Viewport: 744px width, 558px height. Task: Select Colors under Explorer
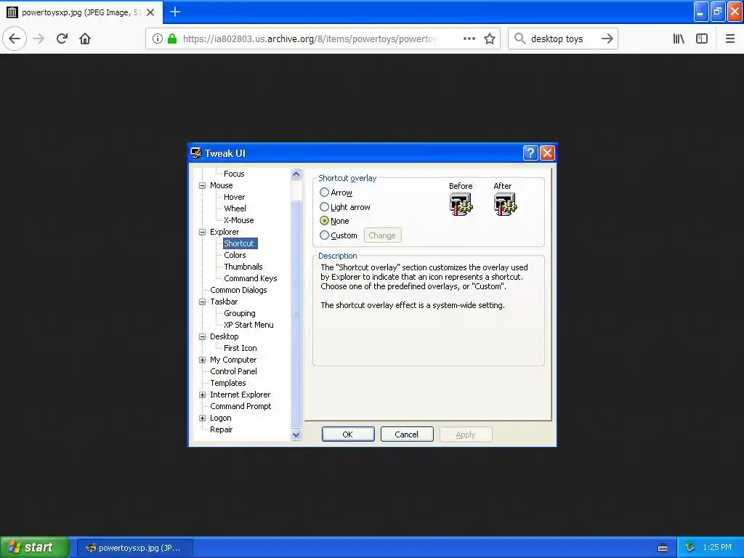(235, 255)
